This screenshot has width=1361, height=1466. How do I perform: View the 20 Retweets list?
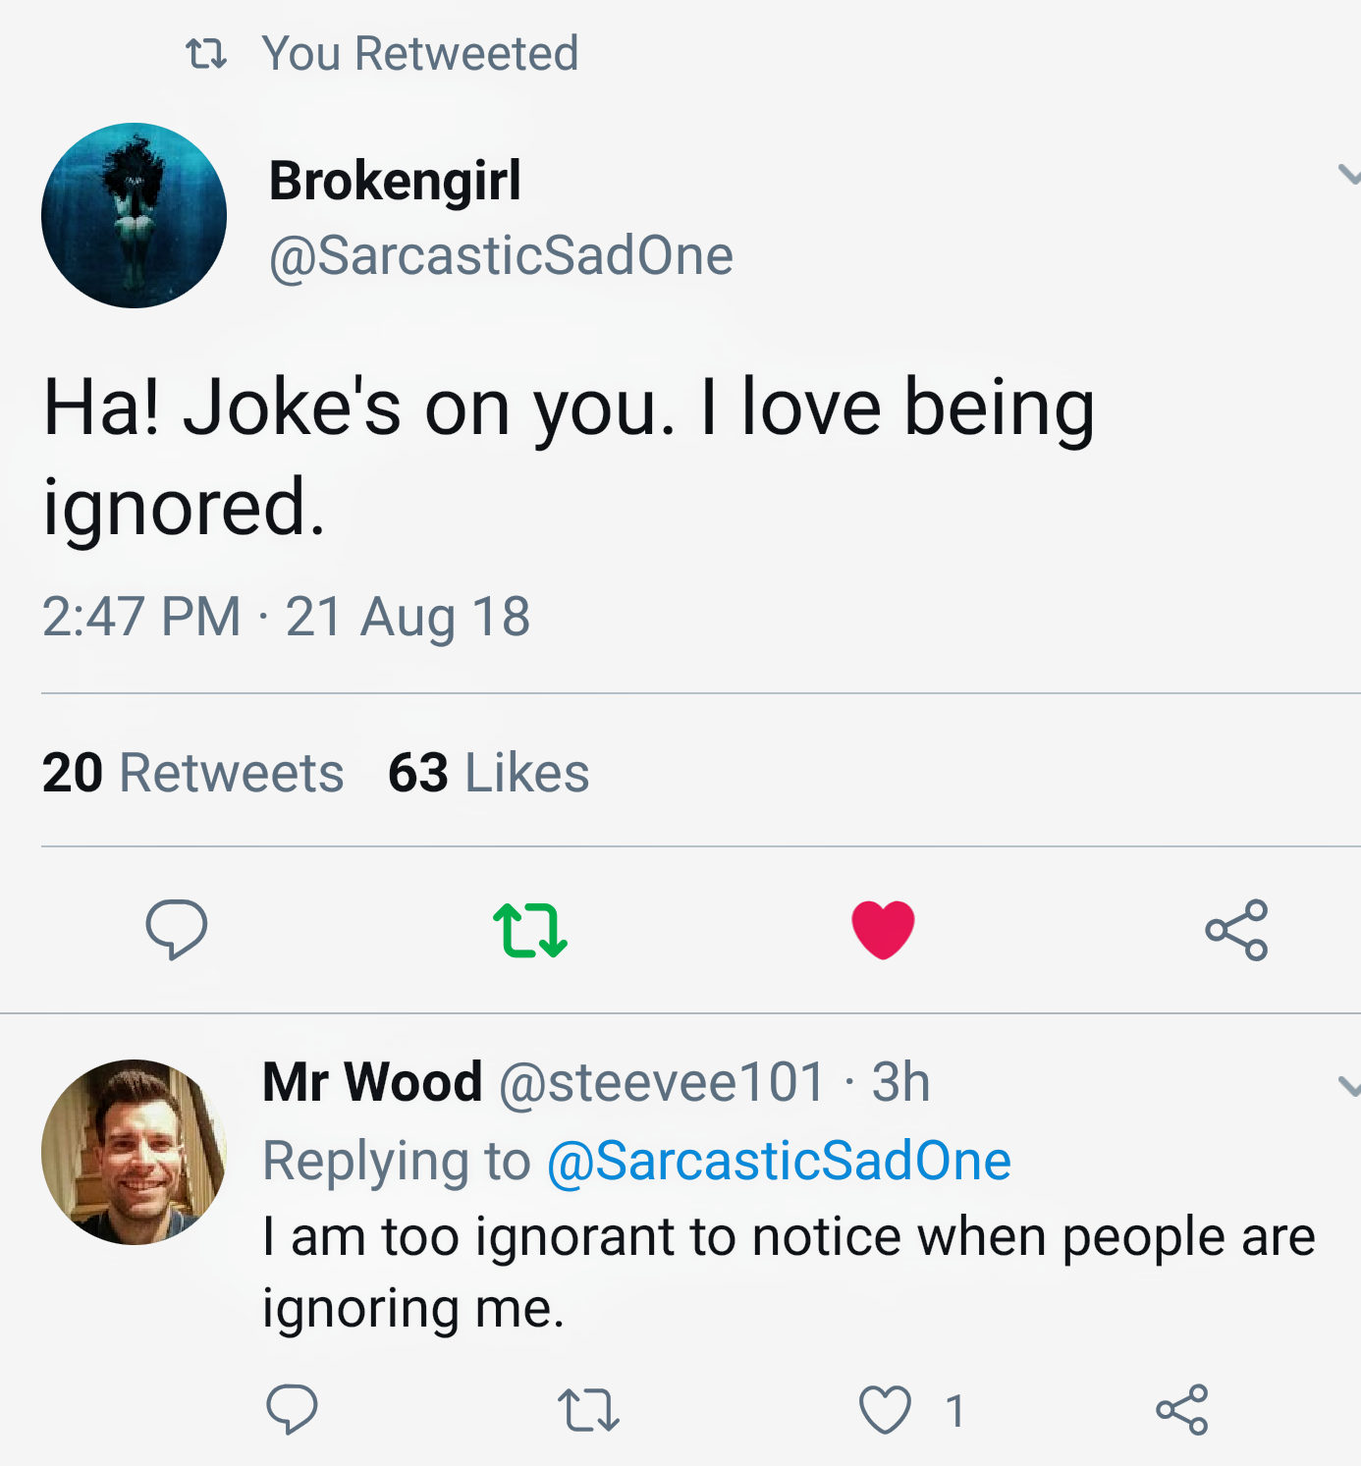[192, 773]
